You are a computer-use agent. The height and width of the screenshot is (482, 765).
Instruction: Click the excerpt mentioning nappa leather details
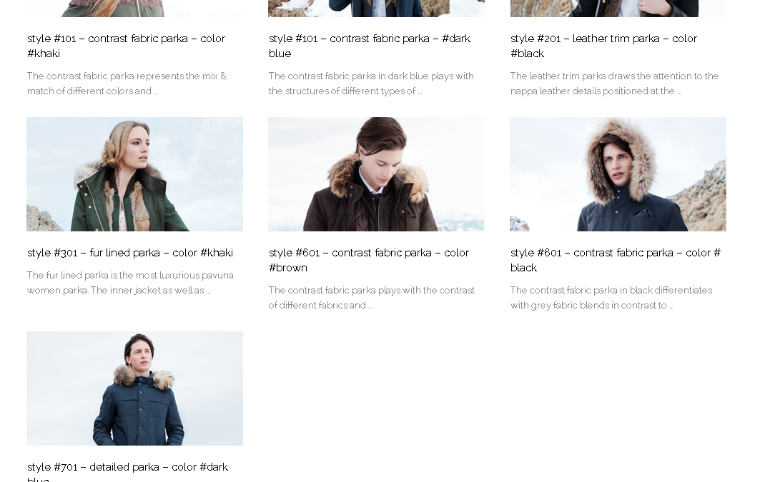click(614, 84)
